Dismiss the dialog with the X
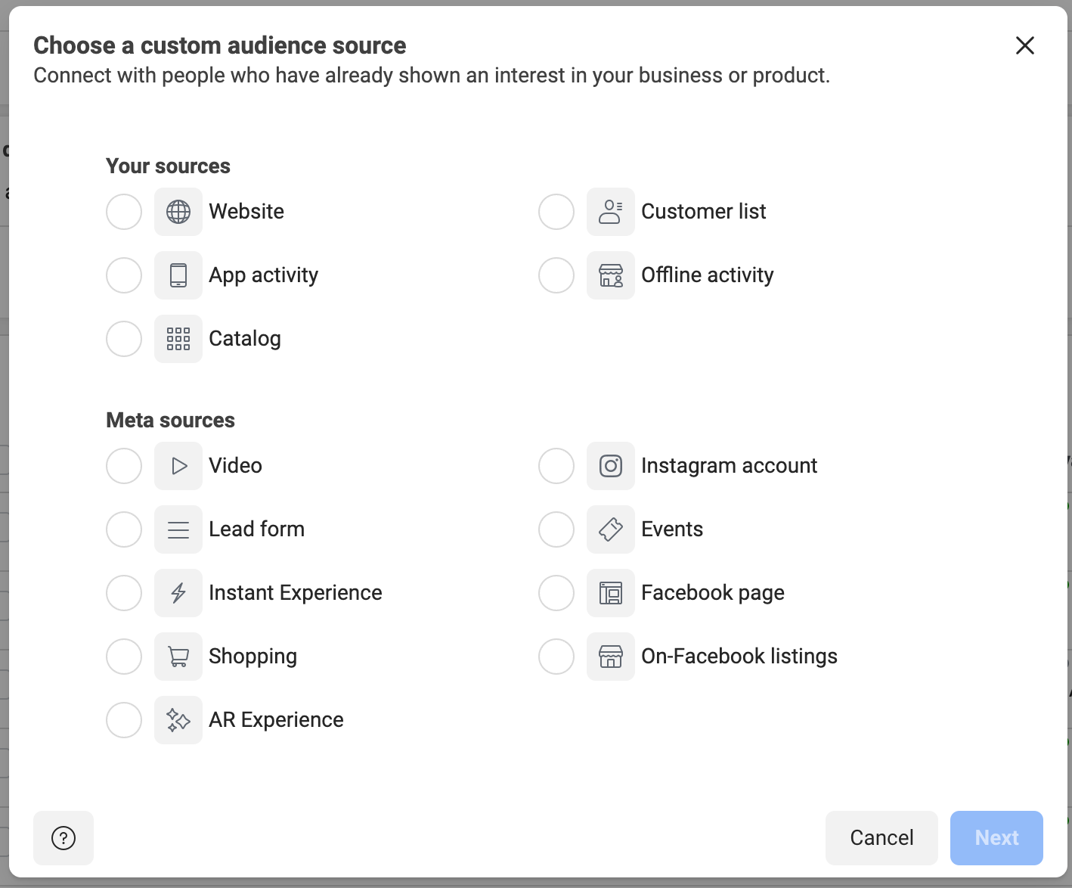1072x888 pixels. (x=1024, y=45)
